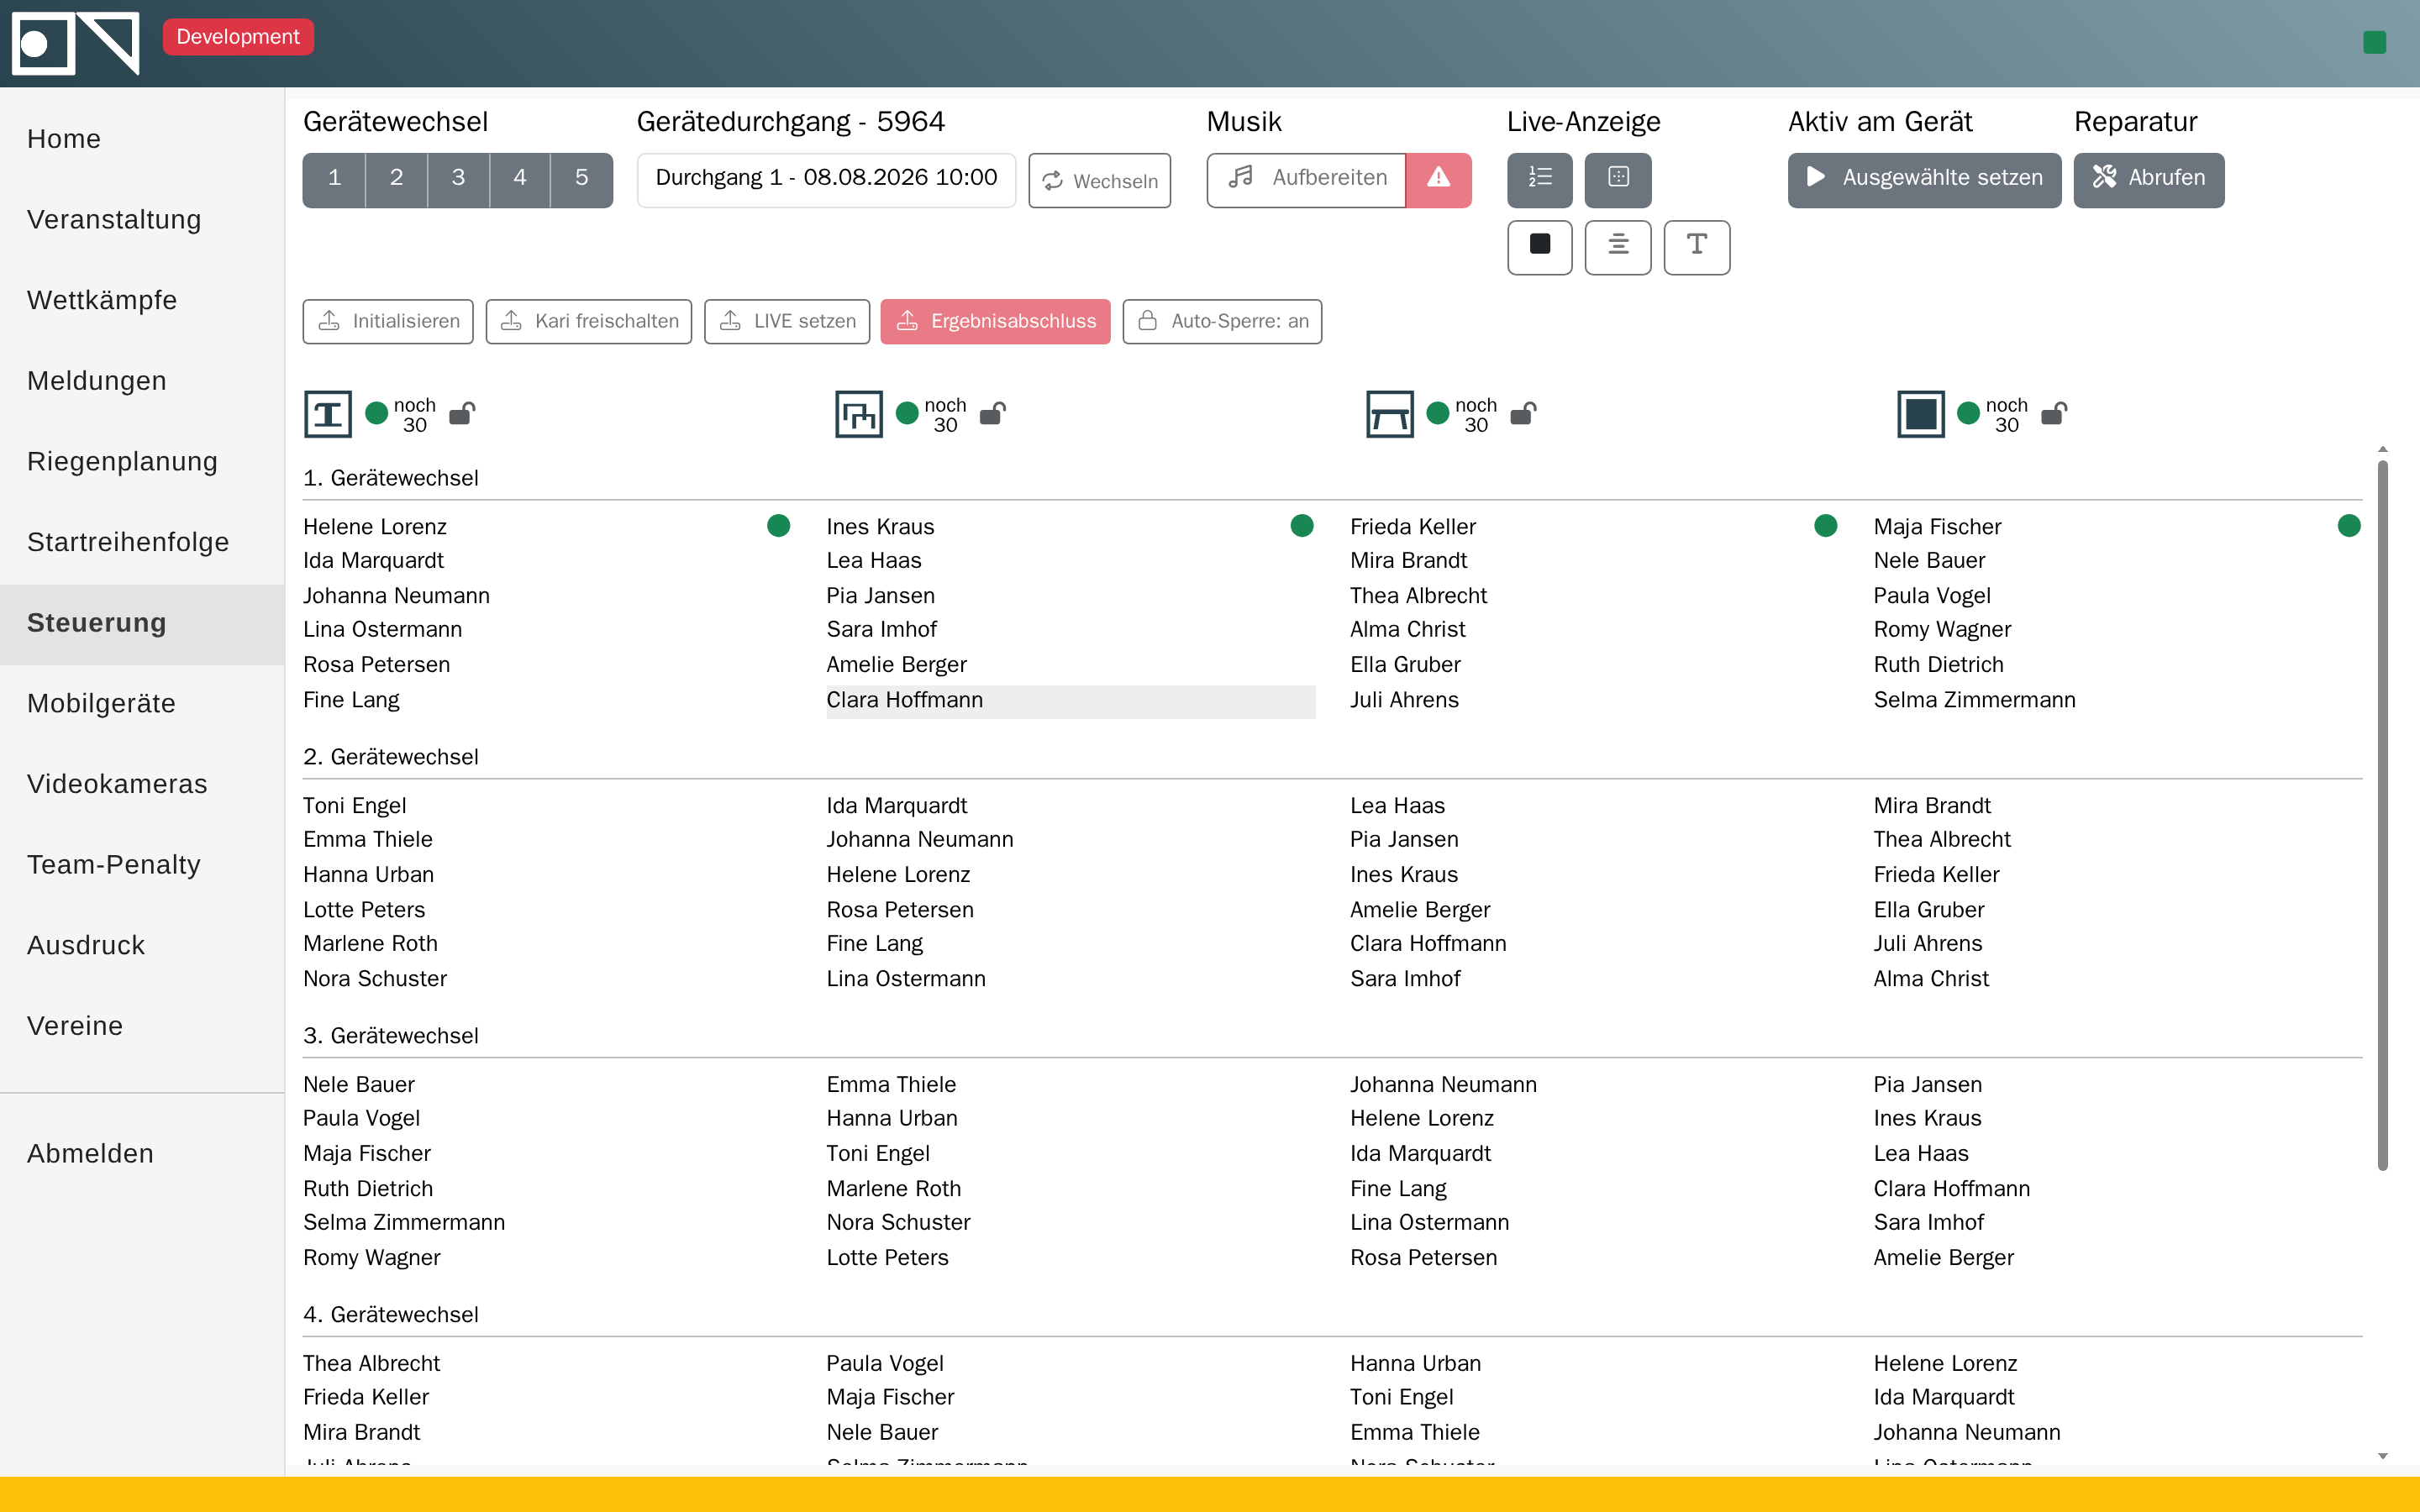2420x1512 pixels.
Task: Click the Development environment badge
Action: pos(238,37)
